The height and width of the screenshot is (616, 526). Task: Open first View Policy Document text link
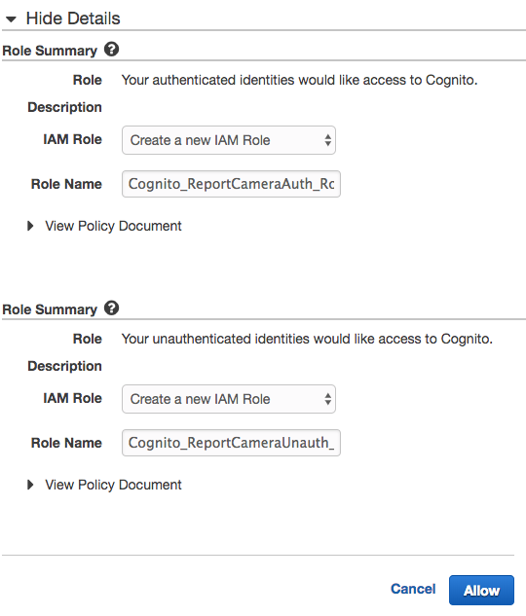coord(113,226)
